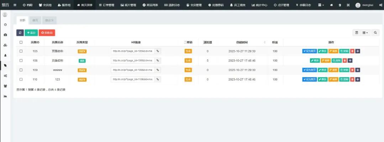The width and height of the screenshot is (384, 142).
Task: Open the top bar list dropdown with caret
Action: (x=321, y=5)
